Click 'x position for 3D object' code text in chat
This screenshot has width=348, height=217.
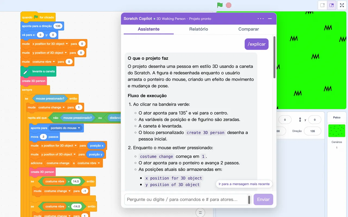[174, 178]
